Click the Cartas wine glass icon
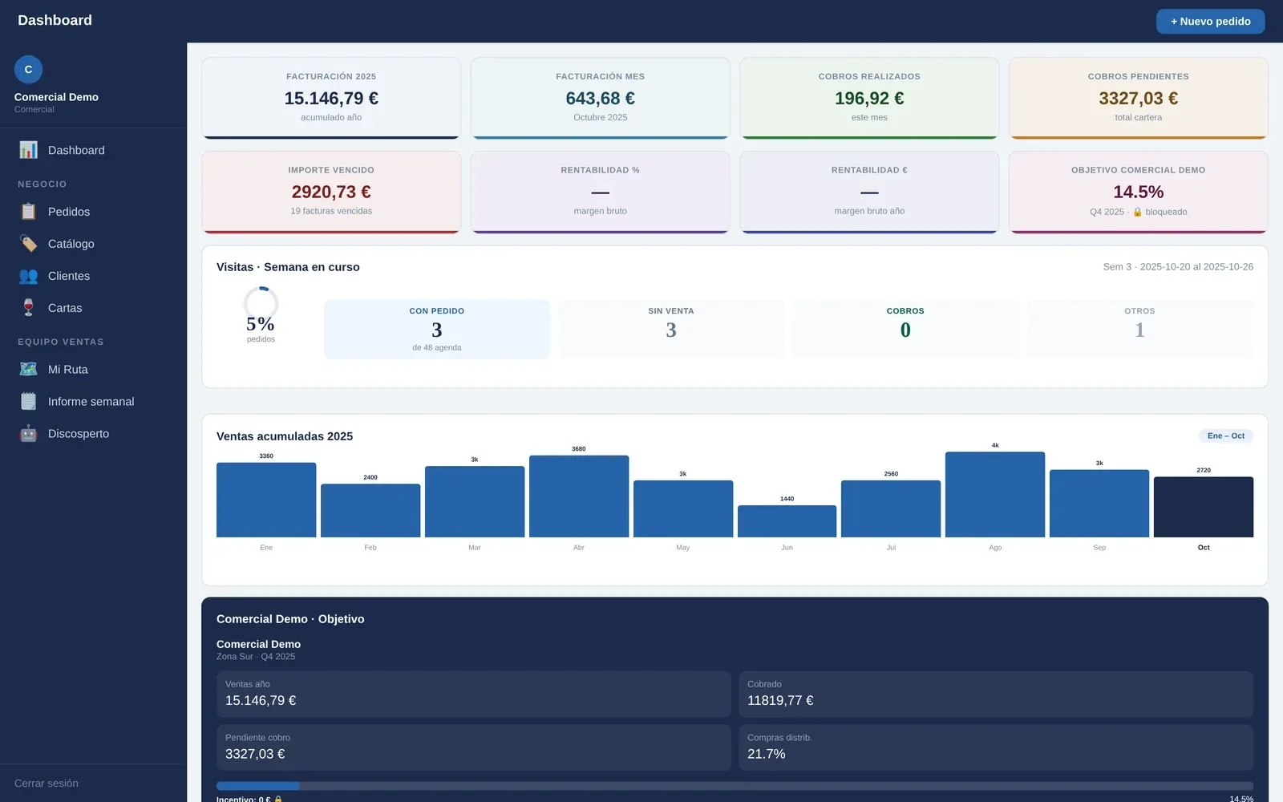 point(28,308)
